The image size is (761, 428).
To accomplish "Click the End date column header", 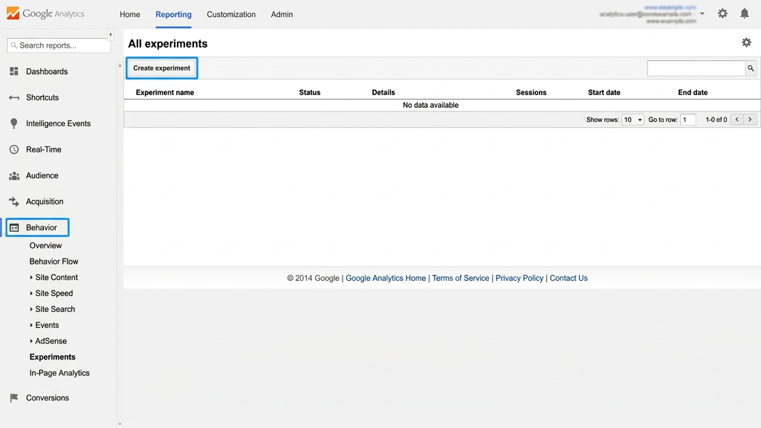I will pyautogui.click(x=693, y=93).
